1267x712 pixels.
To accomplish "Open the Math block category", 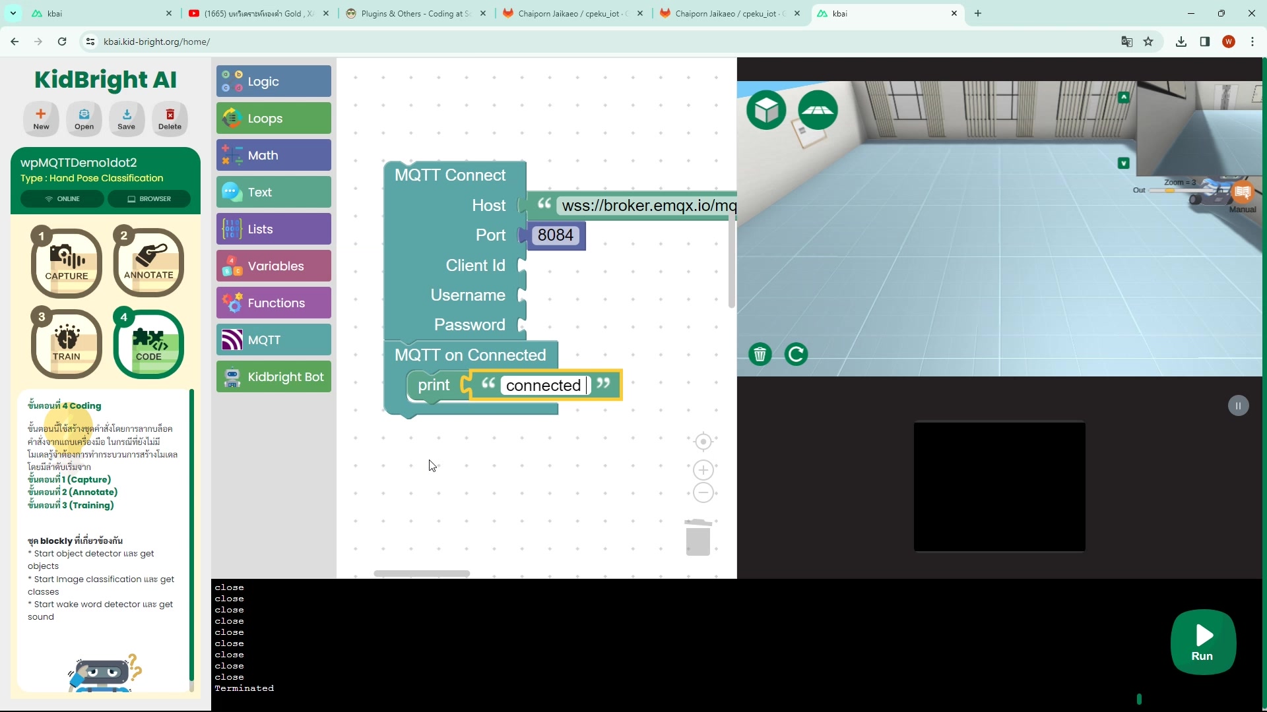I will pyautogui.click(x=274, y=155).
